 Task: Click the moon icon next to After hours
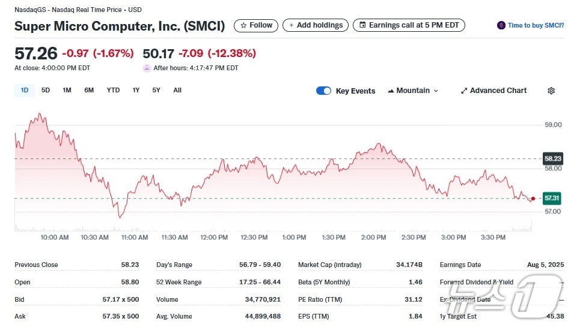[x=147, y=68]
